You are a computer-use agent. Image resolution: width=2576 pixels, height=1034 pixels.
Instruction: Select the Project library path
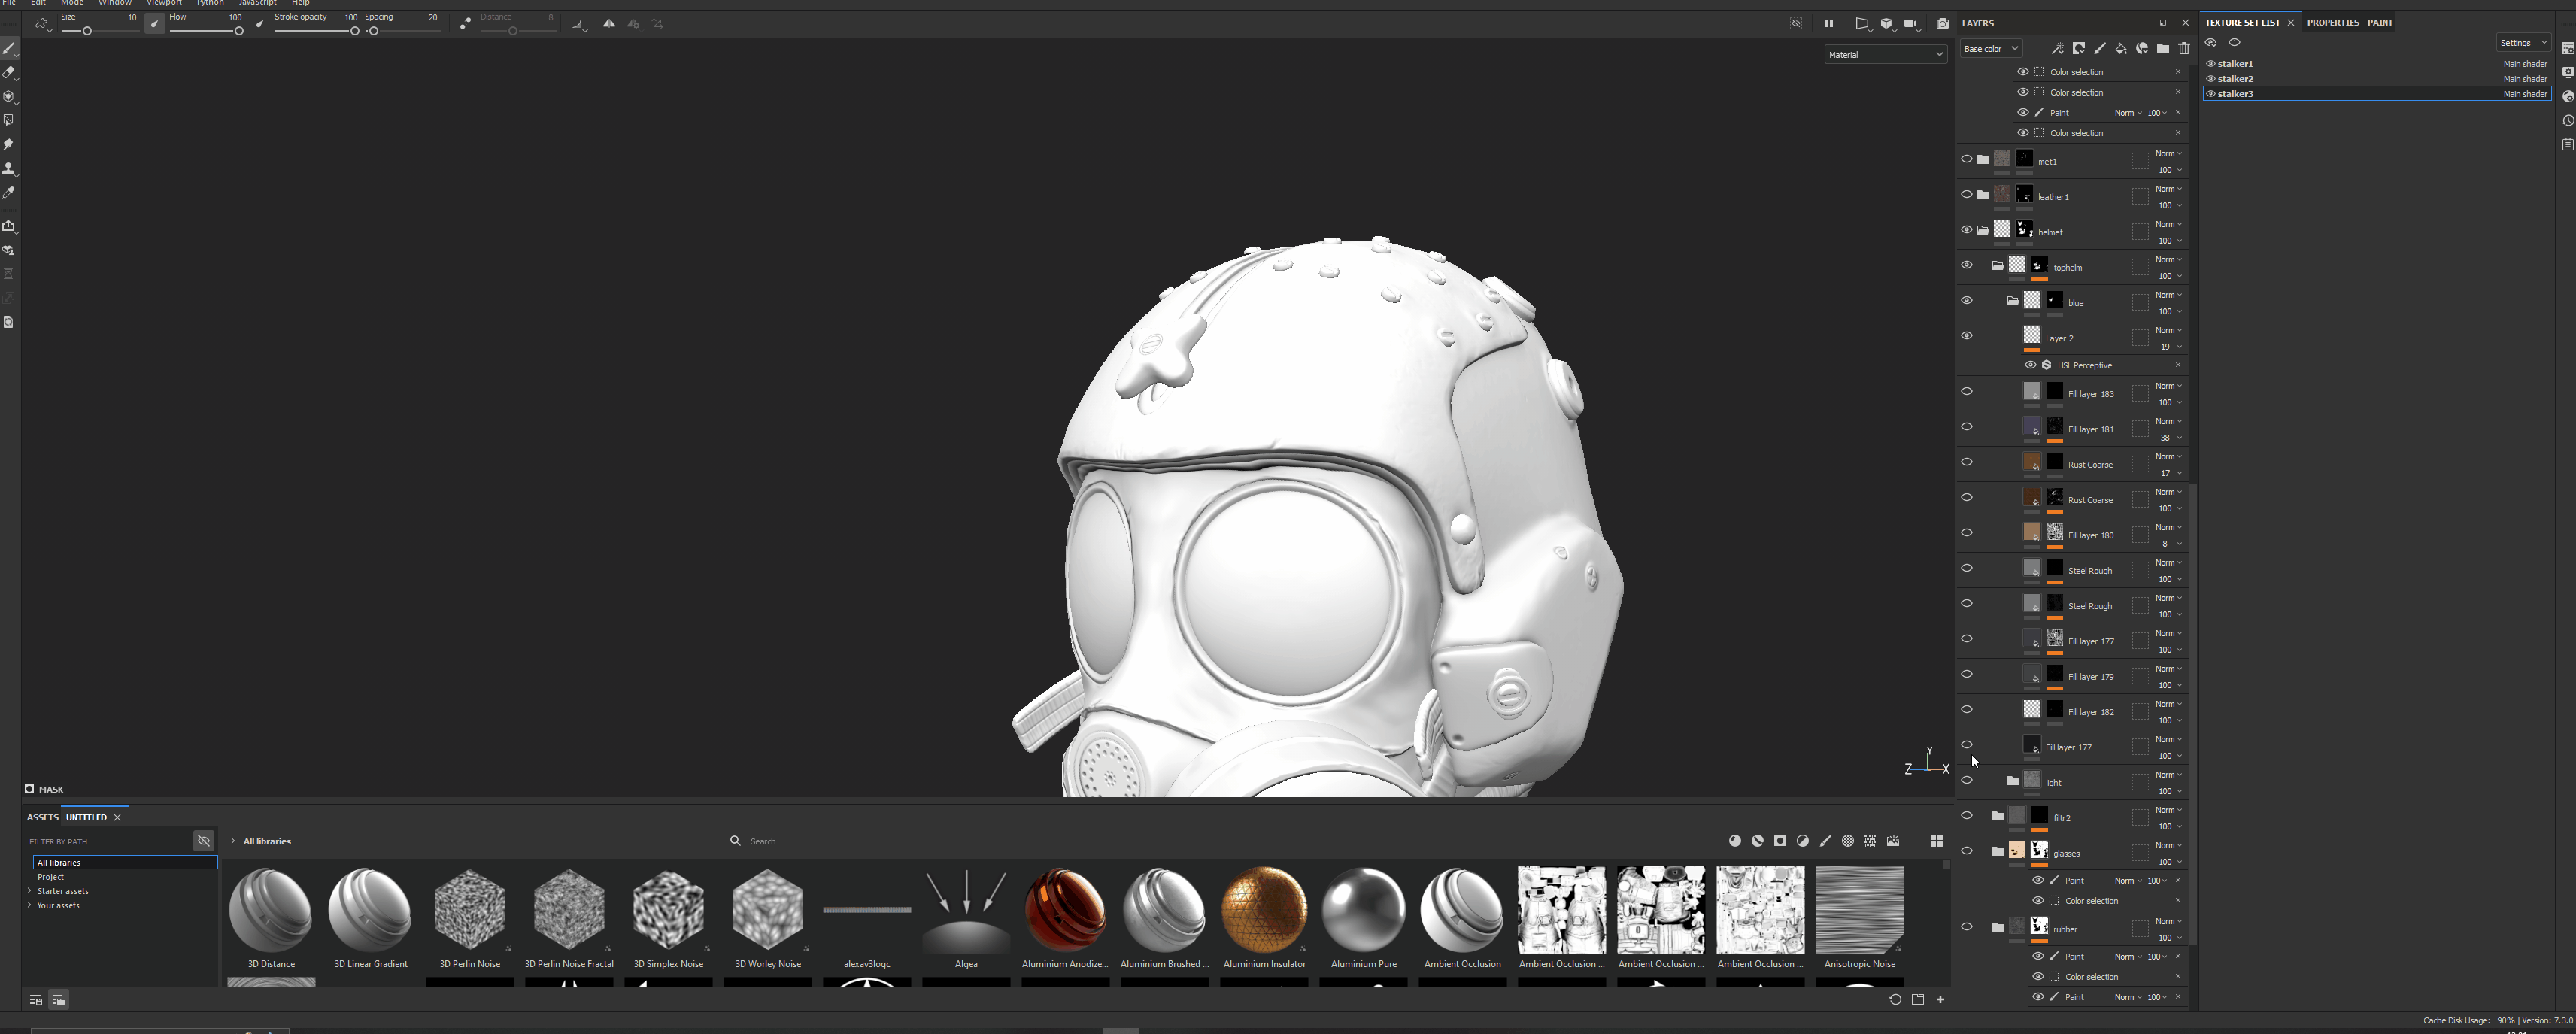(51, 877)
